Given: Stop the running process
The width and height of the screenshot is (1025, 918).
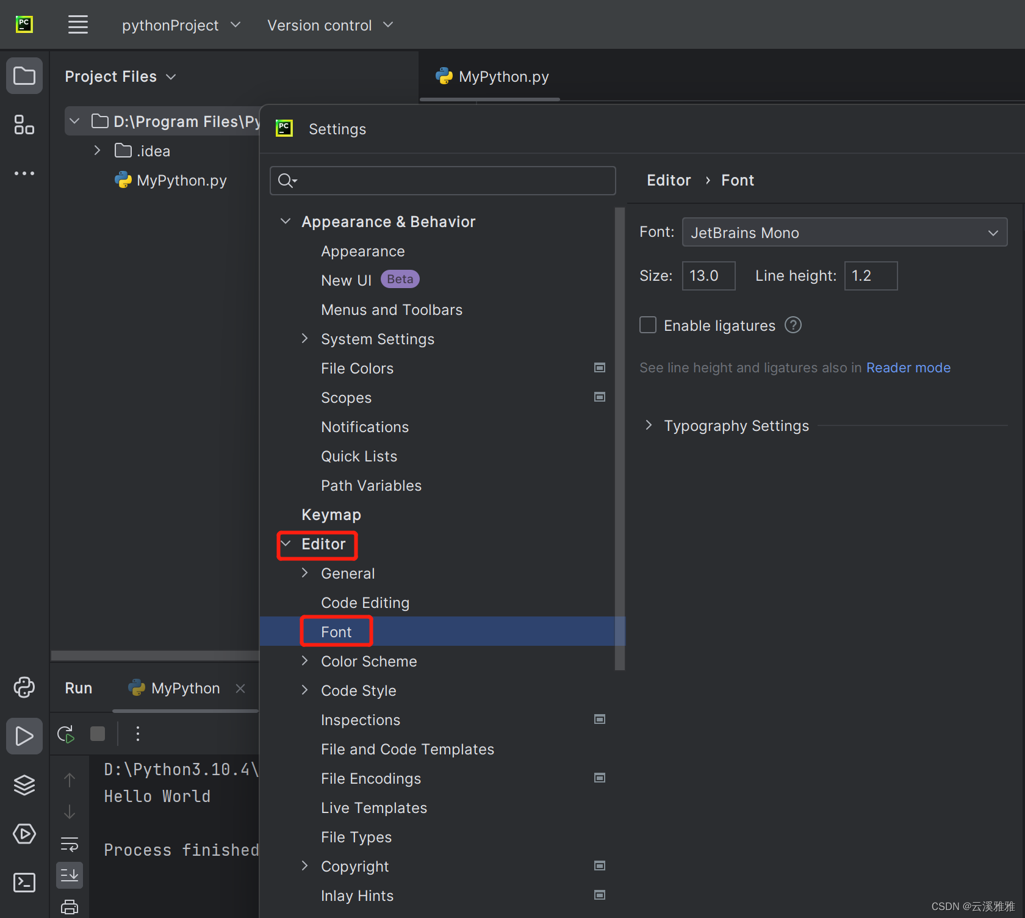Looking at the screenshot, I should (x=98, y=734).
